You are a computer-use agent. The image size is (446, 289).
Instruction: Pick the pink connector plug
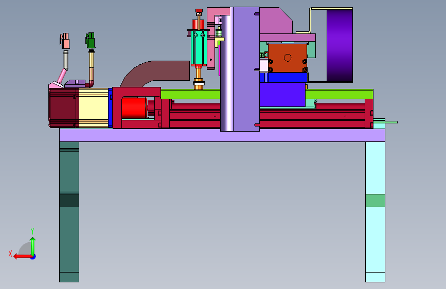point(65,41)
